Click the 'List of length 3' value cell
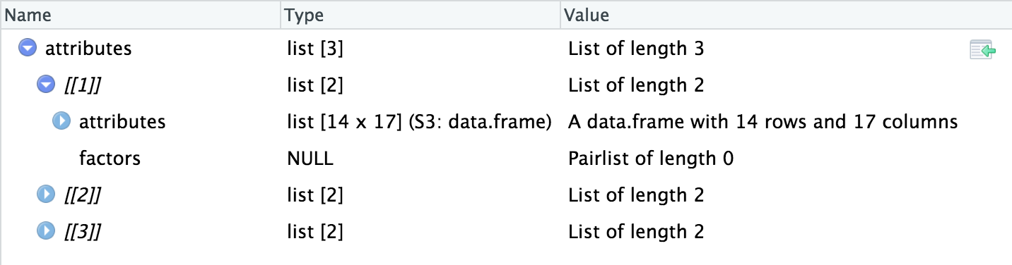The height and width of the screenshot is (265, 1012). click(x=636, y=49)
